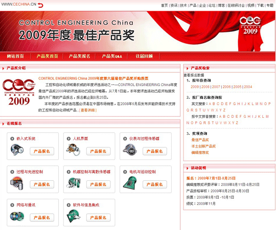
Task: Click letter A in the 英文搜索 row
Action: [x=210, y=103]
